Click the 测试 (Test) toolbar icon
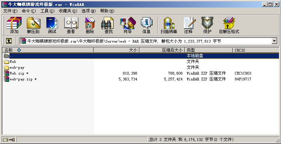 click(x=52, y=25)
